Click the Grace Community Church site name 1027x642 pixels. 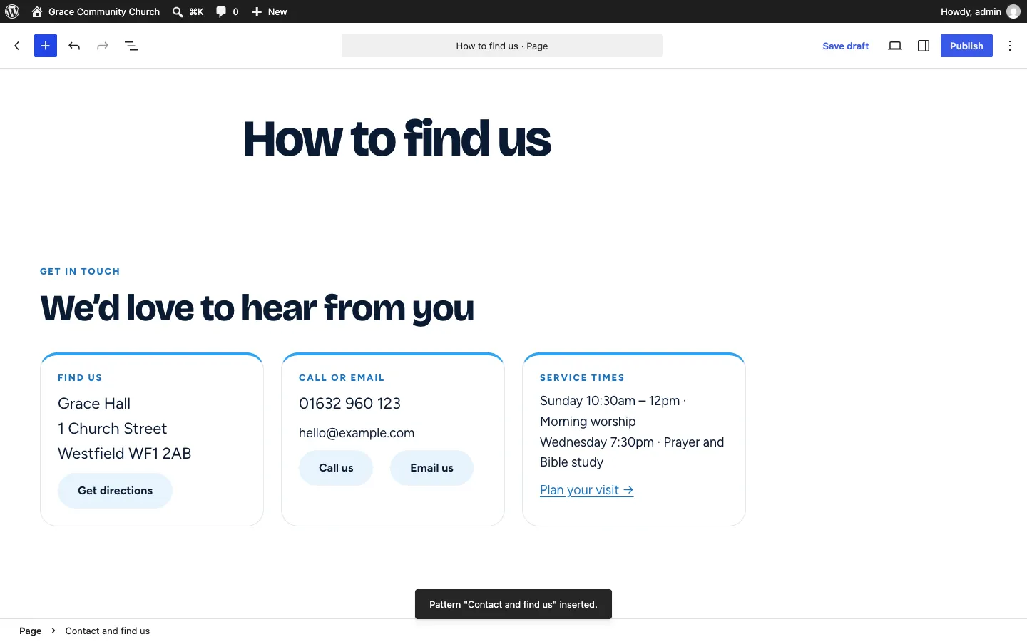(104, 11)
